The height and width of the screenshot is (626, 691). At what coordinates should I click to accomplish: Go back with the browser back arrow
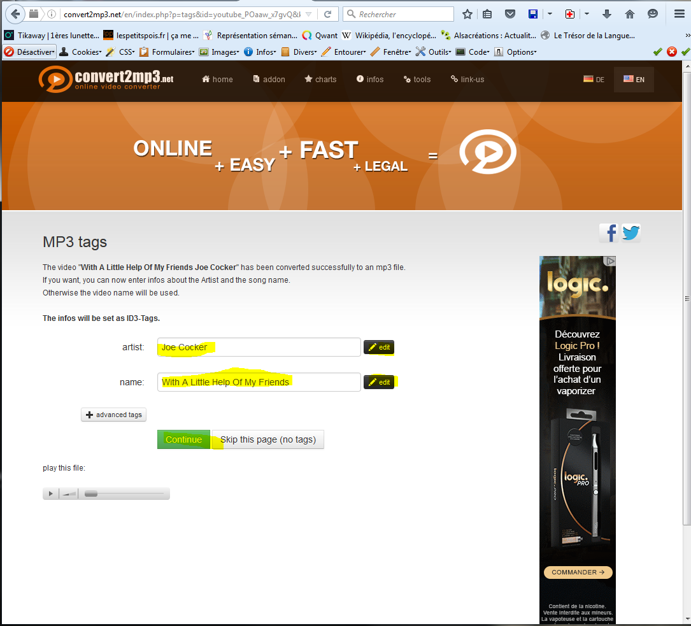click(x=15, y=14)
